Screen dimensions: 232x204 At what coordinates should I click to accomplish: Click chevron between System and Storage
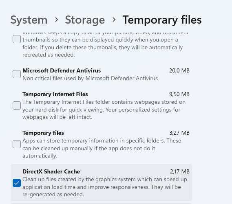[56, 20]
